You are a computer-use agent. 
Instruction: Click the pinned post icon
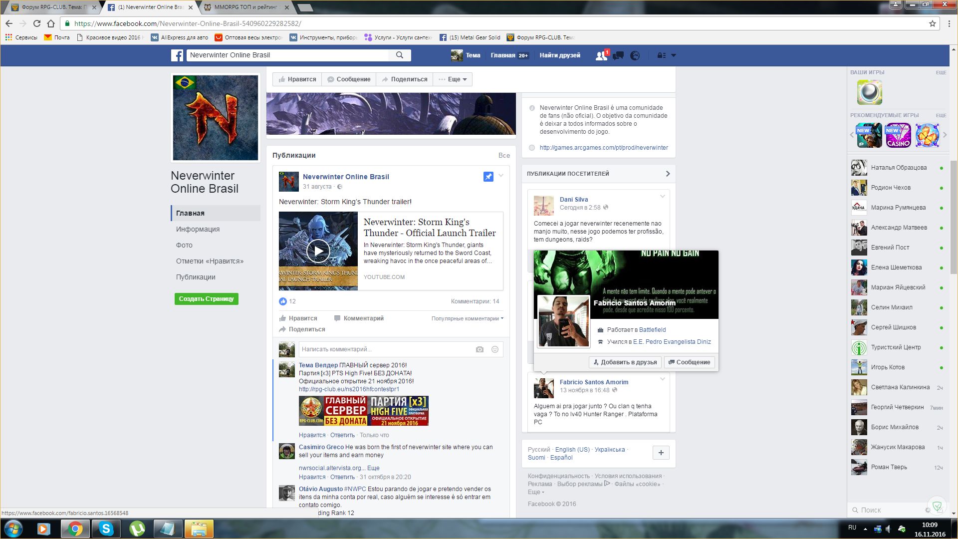pos(488,177)
